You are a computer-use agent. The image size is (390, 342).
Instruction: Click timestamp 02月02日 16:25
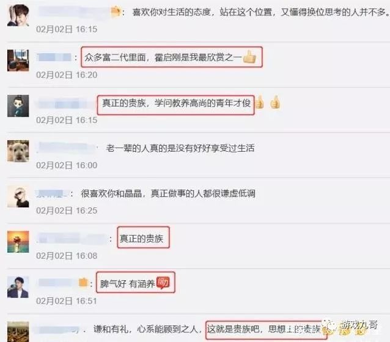[67, 210]
